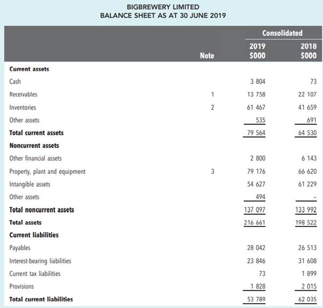
Task: Click the Note column header
Action: pos(206,55)
